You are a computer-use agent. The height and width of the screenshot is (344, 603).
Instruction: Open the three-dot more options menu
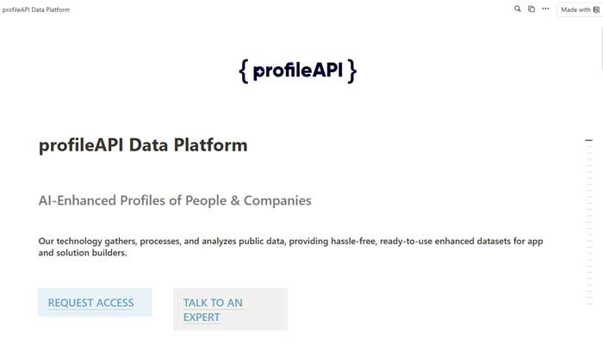(545, 9)
